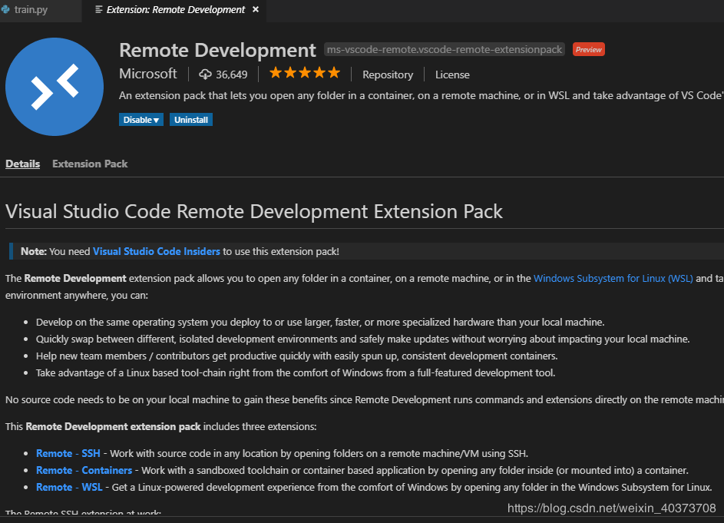Click the five-star rating

pos(305,73)
